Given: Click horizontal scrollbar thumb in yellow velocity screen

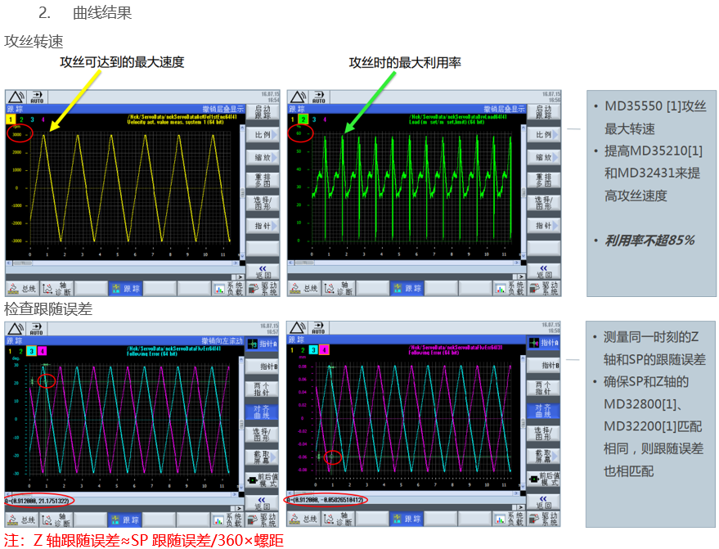Looking at the screenshot, I should (x=22, y=263).
